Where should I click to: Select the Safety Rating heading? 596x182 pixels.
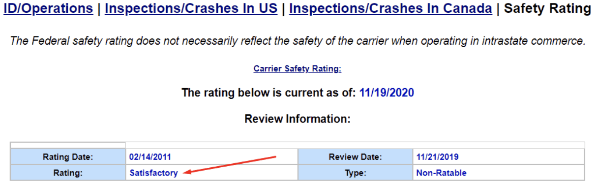(x=547, y=8)
